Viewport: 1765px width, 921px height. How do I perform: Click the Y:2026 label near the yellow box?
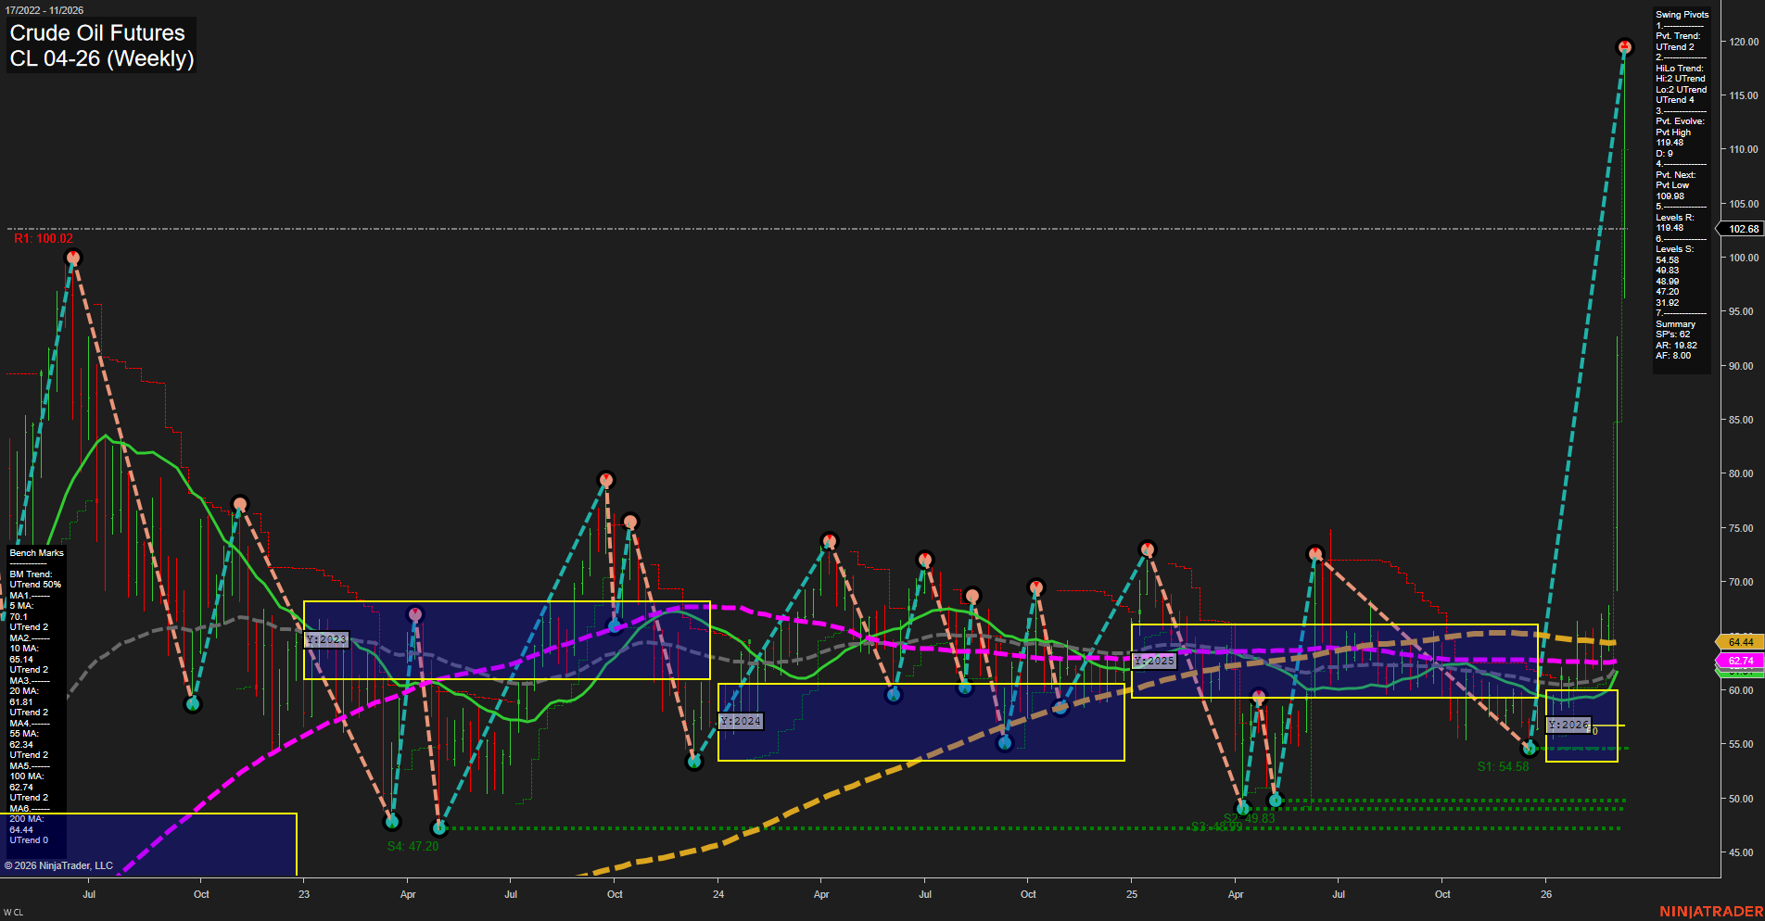click(x=1568, y=725)
